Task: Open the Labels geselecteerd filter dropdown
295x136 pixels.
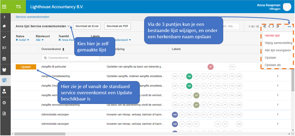Action: coord(123,40)
